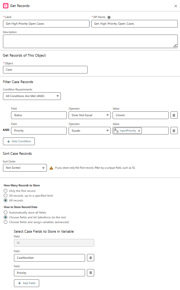Select All records, up to a specified limit

tap(5, 196)
